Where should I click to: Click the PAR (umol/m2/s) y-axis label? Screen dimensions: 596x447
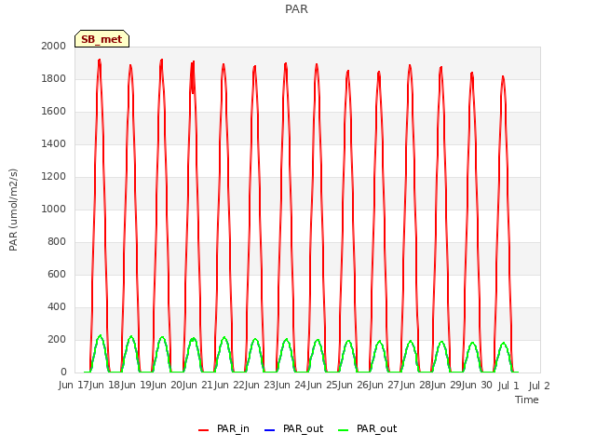[13, 210]
